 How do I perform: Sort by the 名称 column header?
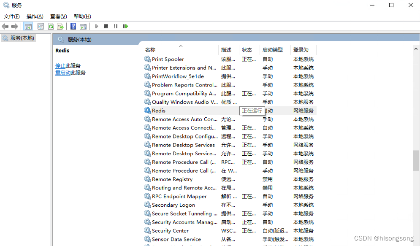[150, 49]
